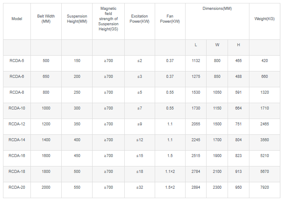
Task: Click weight value 7920
Action: (264, 187)
